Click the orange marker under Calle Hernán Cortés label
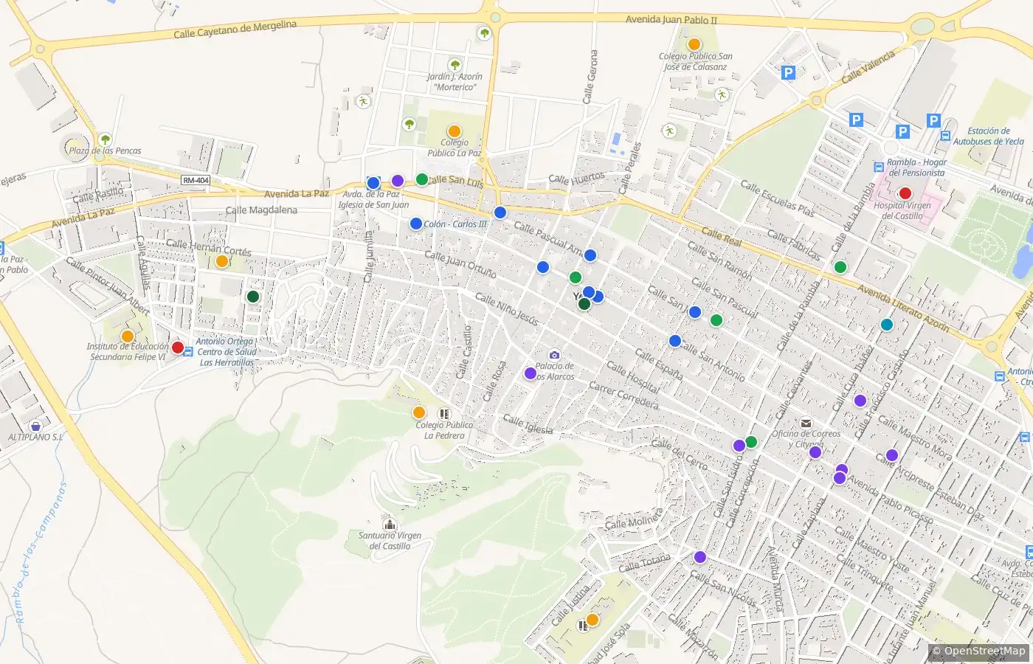 coord(222,261)
